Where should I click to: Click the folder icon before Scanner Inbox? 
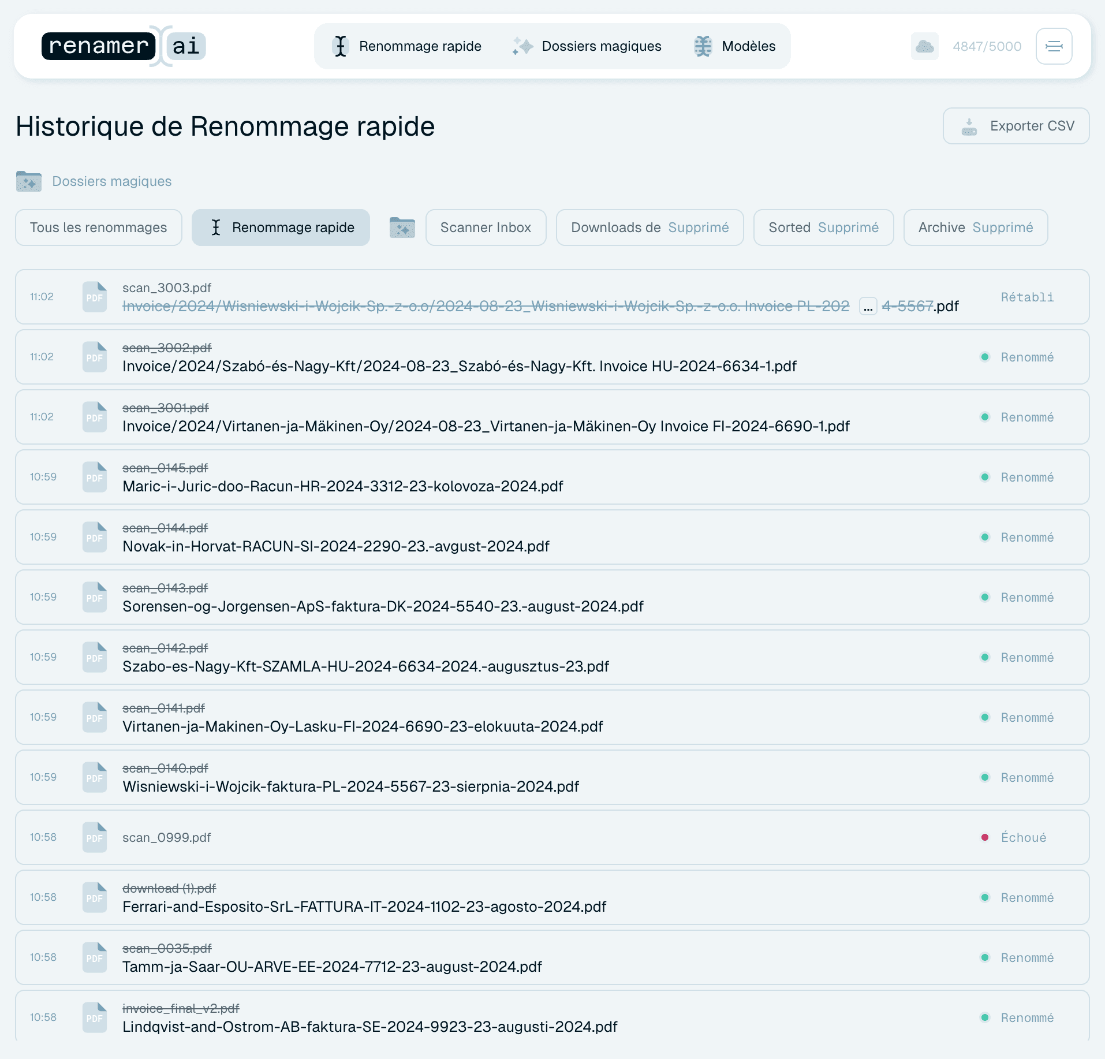[402, 228]
